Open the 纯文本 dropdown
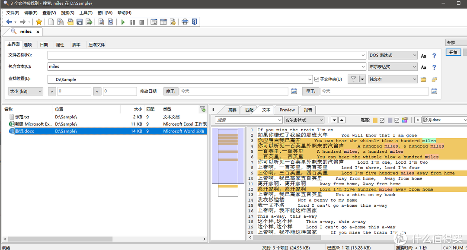Image resolution: width=467 pixels, height=250 pixels. [393, 79]
